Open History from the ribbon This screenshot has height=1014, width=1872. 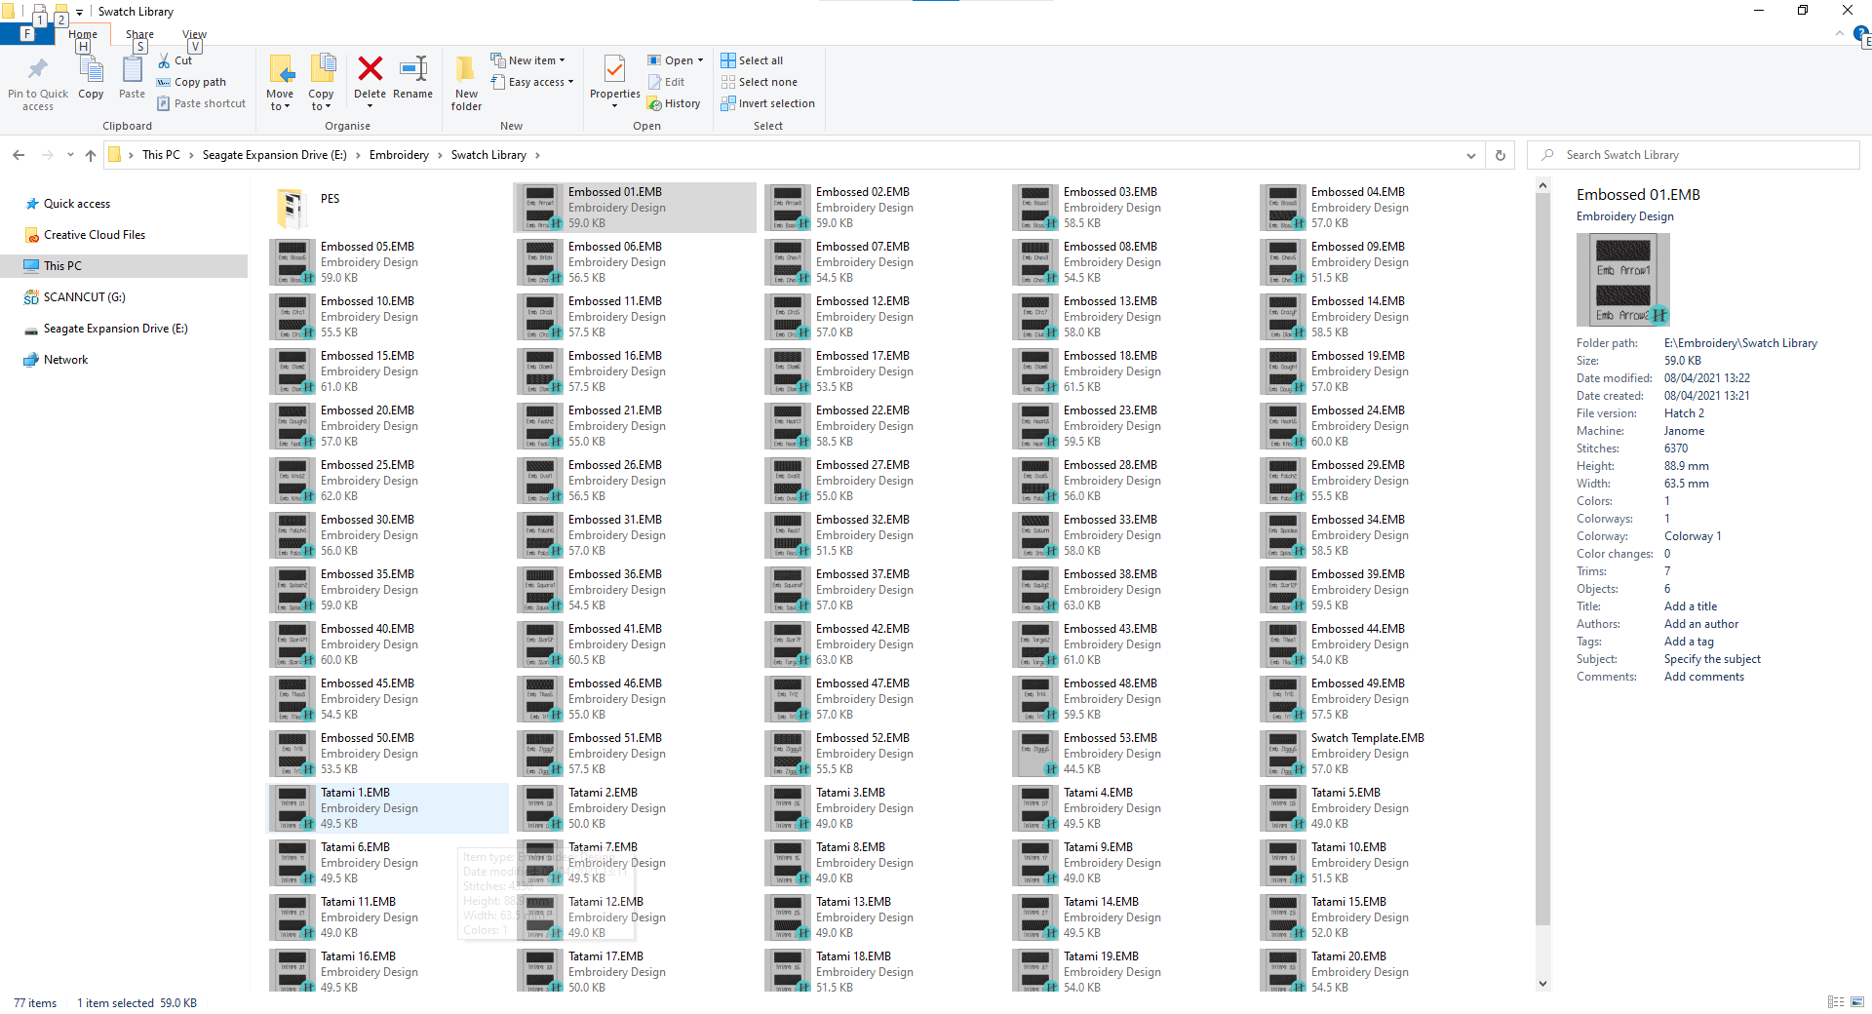(675, 103)
